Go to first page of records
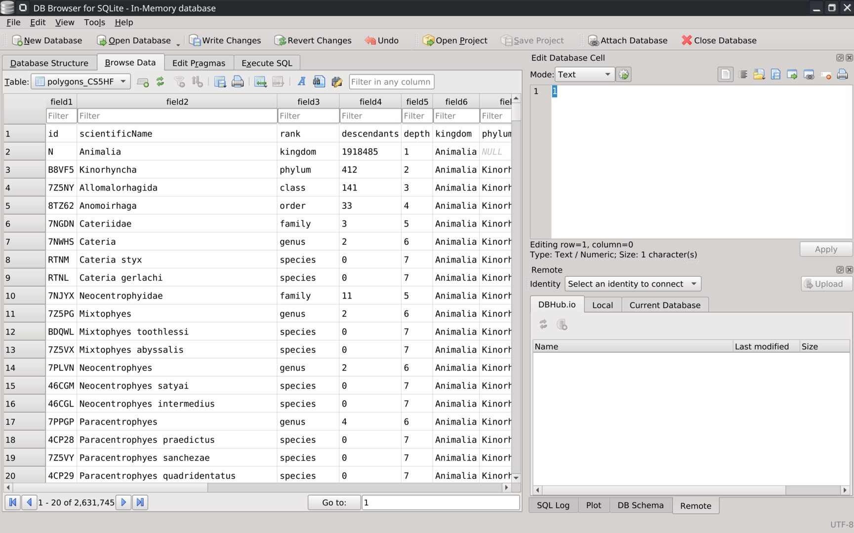The height and width of the screenshot is (533, 854). (x=13, y=502)
